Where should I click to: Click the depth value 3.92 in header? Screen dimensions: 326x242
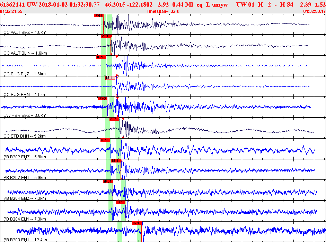click(163, 4)
